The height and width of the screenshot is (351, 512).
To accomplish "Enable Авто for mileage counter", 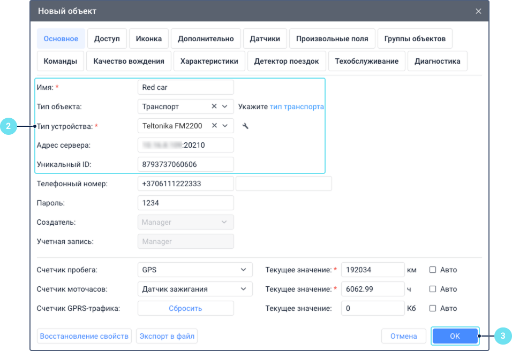I will 433,270.
